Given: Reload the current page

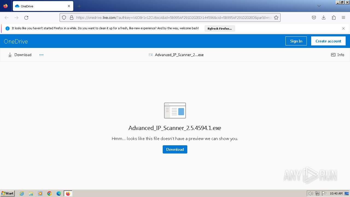Looking at the screenshot, I should click(x=26, y=18).
